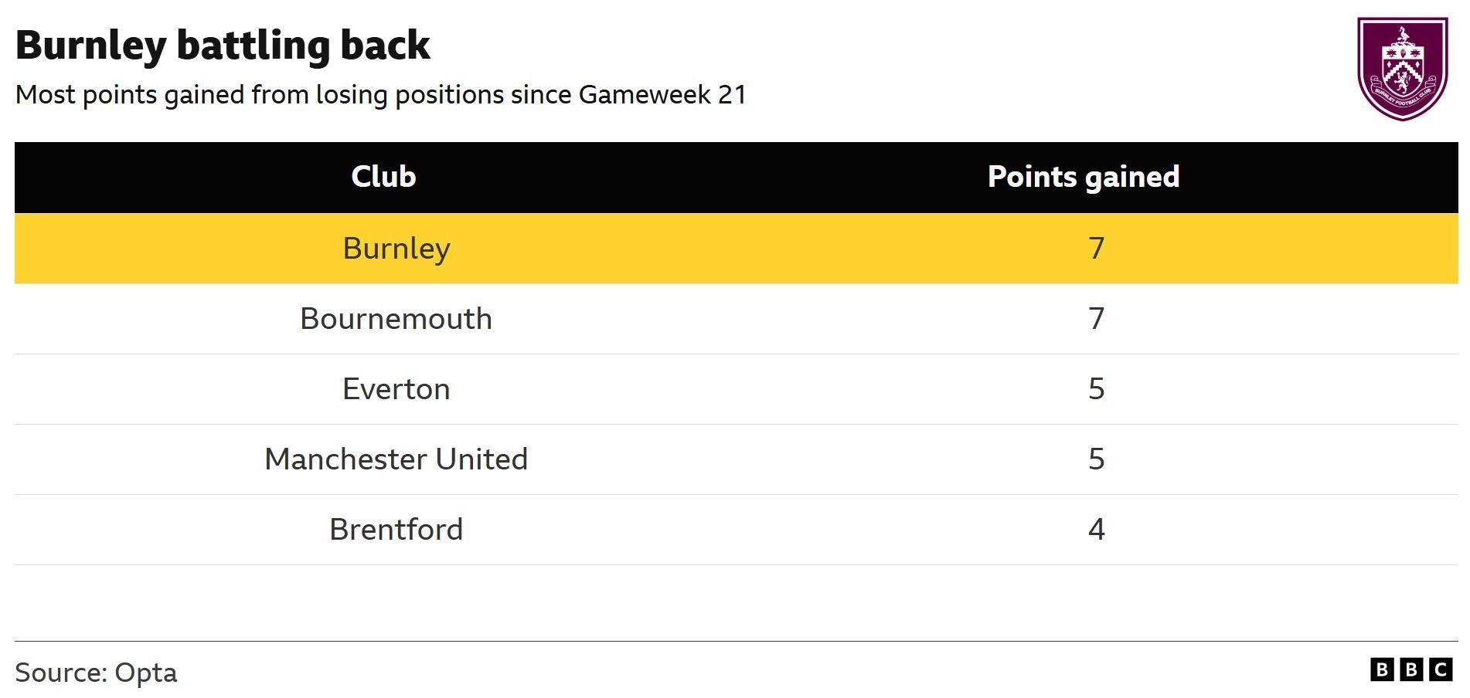
Task: Select the Brentford club name cell
Action: 396,530
